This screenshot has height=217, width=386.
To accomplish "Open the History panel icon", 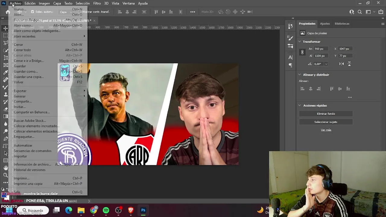I will pyautogui.click(x=290, y=26).
